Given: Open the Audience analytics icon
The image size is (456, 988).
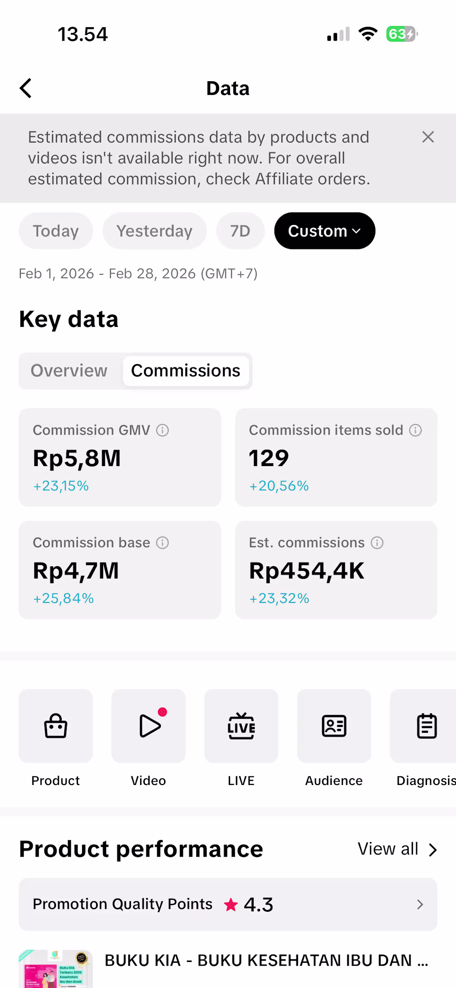Looking at the screenshot, I should pos(334,726).
